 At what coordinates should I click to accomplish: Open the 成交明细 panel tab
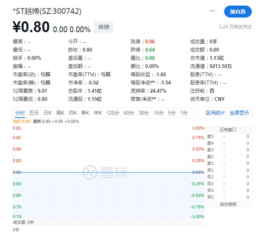click(x=228, y=204)
